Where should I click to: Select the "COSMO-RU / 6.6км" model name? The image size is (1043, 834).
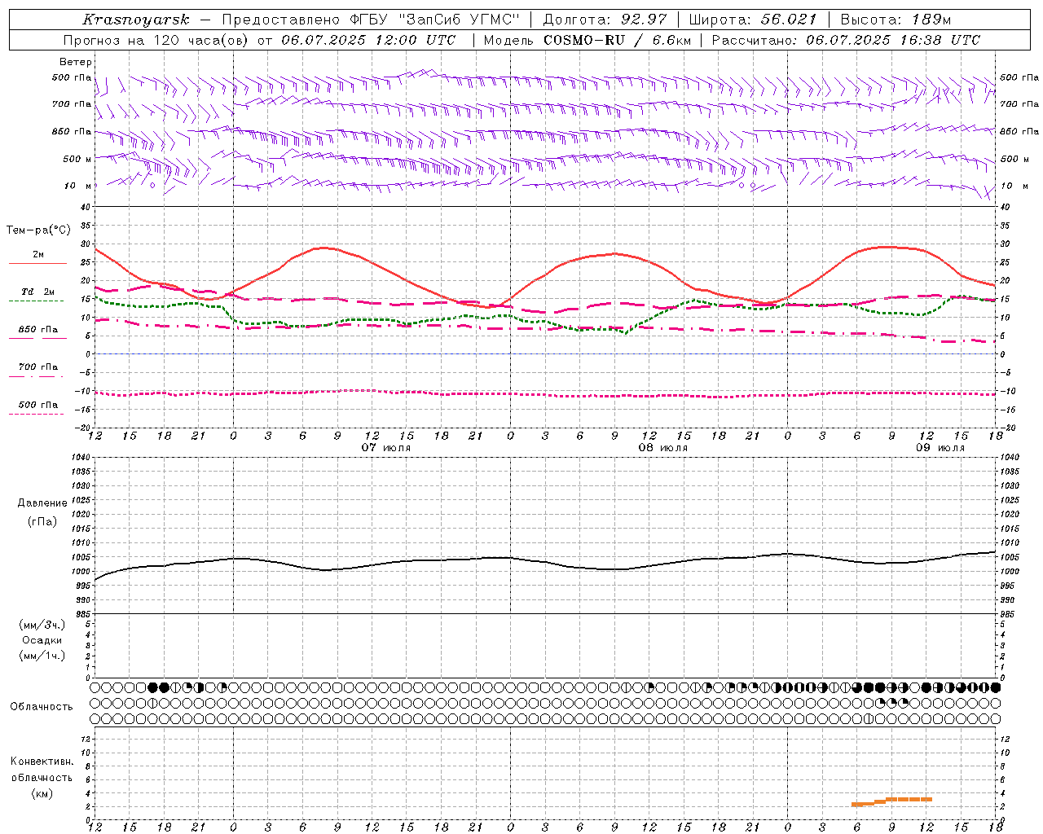pyautogui.click(x=618, y=40)
